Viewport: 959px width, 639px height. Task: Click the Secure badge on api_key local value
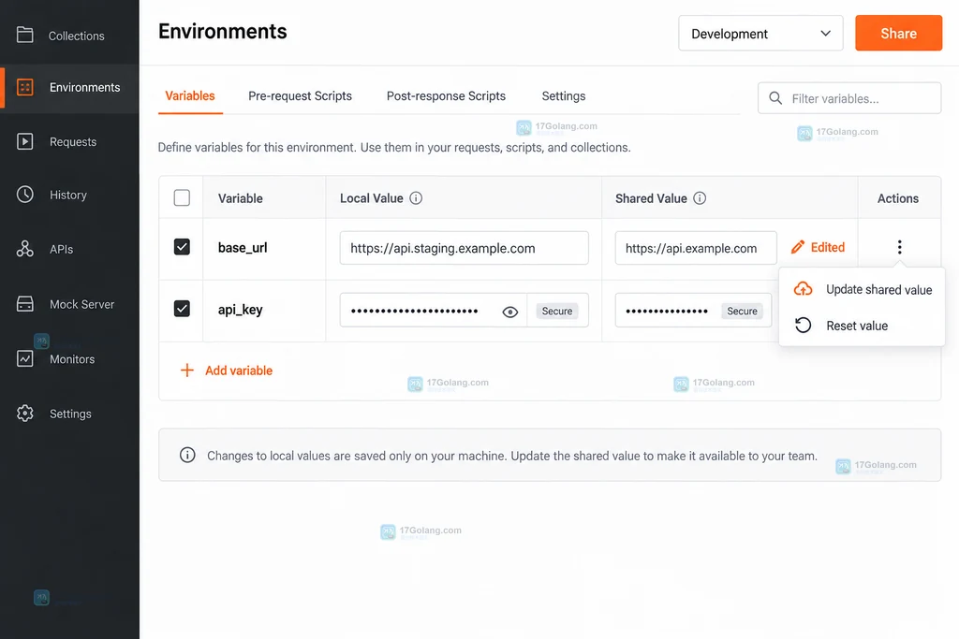tap(557, 311)
